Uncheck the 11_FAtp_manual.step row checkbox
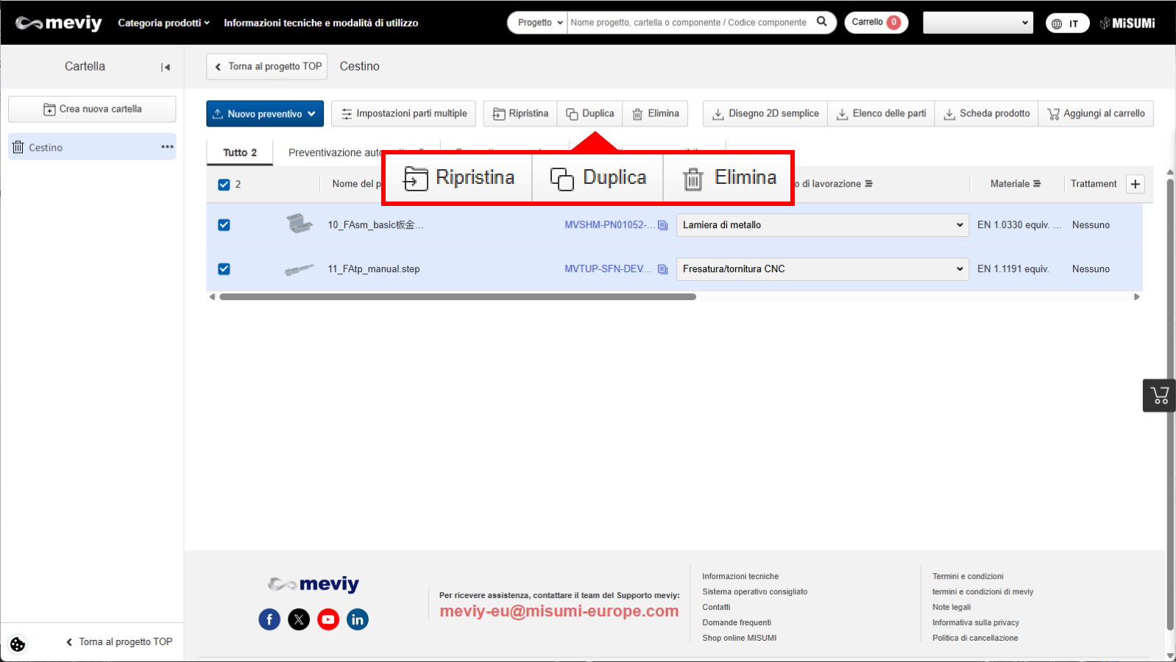 coord(224,269)
